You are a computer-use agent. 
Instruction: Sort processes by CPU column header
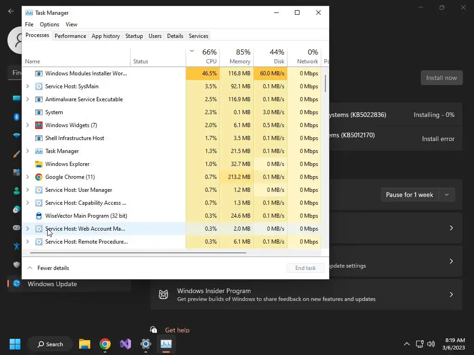pyautogui.click(x=203, y=57)
